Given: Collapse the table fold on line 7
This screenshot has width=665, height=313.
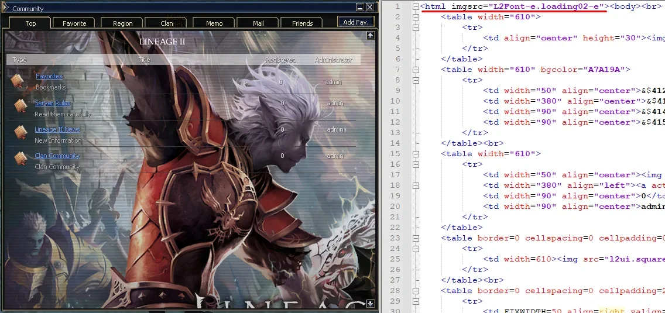Looking at the screenshot, I should point(416,70).
